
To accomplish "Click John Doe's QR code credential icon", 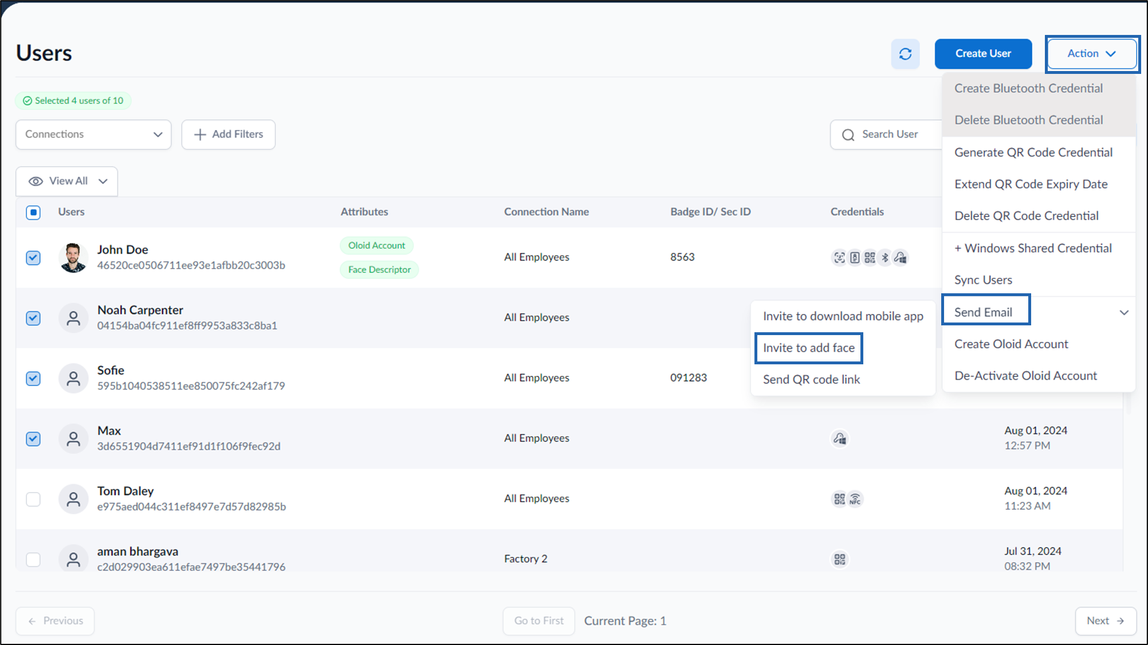I will coord(870,258).
